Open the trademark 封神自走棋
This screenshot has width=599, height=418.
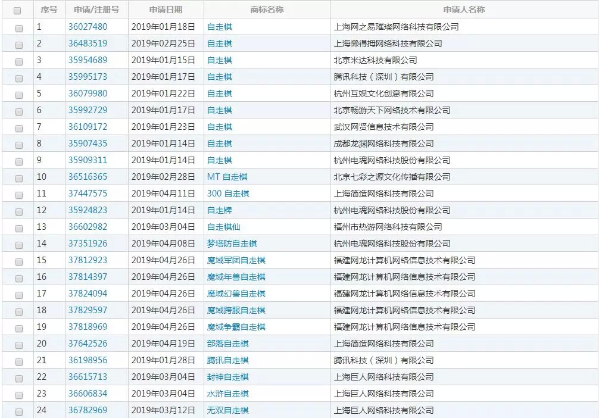pyautogui.click(x=228, y=377)
